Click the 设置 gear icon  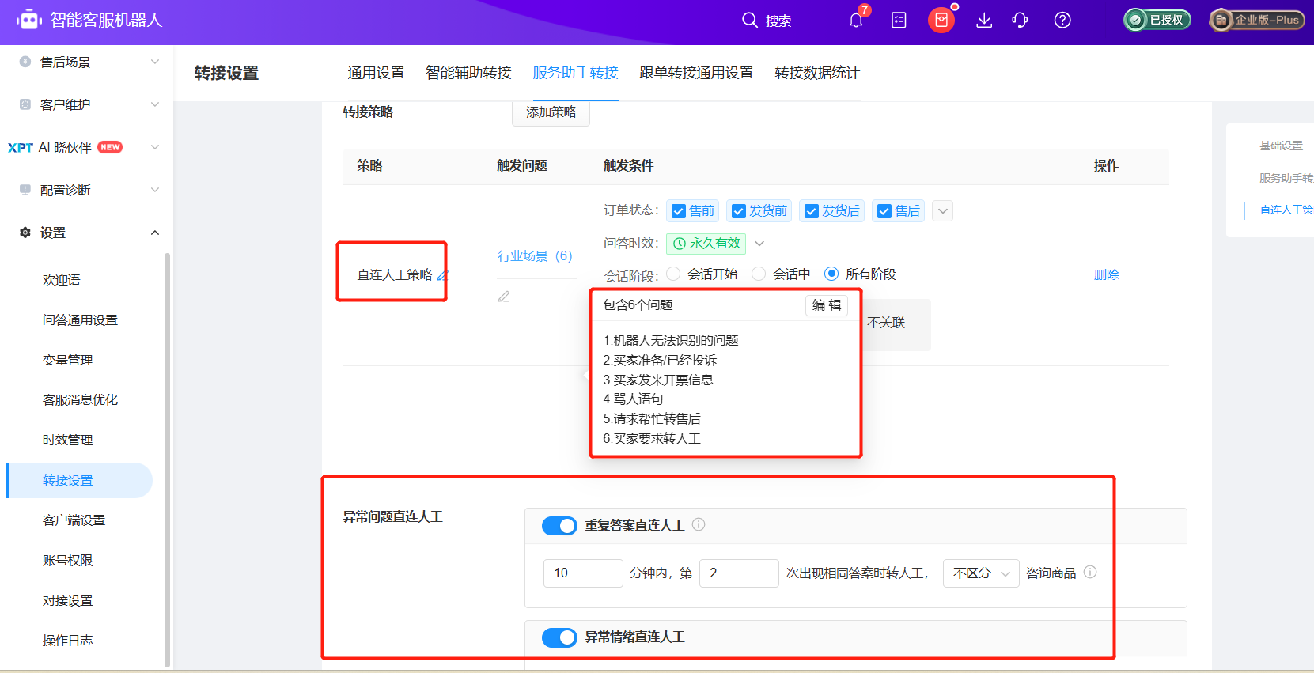tap(25, 233)
